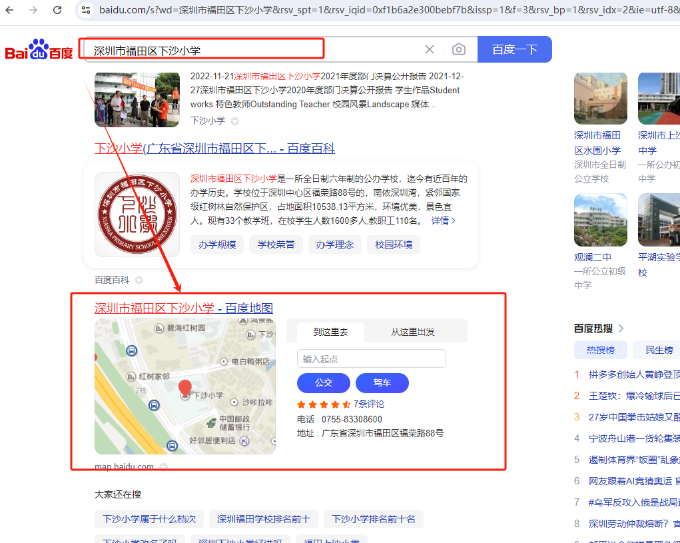Click the 中国邮政储蓄银行 icon on the map
This screenshot has width=680, height=543.
[x=211, y=423]
